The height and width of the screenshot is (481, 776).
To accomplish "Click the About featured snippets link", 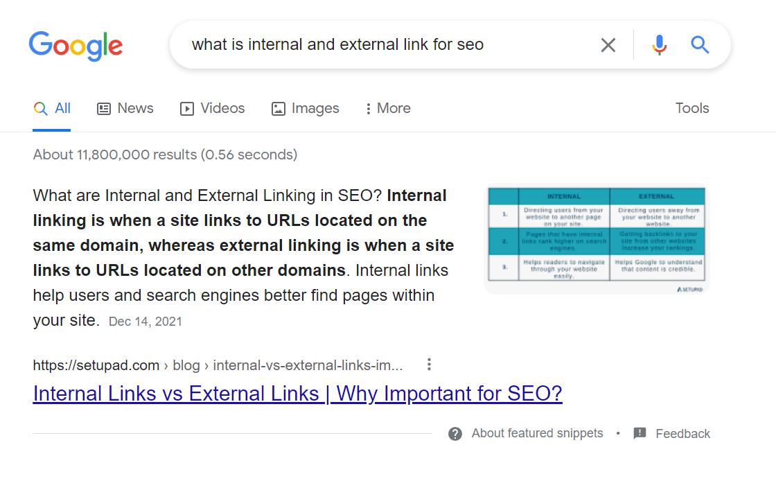I will [x=536, y=433].
